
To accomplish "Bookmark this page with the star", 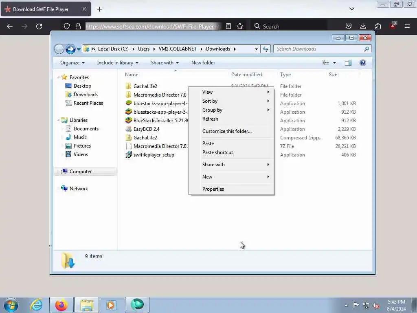I will (x=240, y=26).
